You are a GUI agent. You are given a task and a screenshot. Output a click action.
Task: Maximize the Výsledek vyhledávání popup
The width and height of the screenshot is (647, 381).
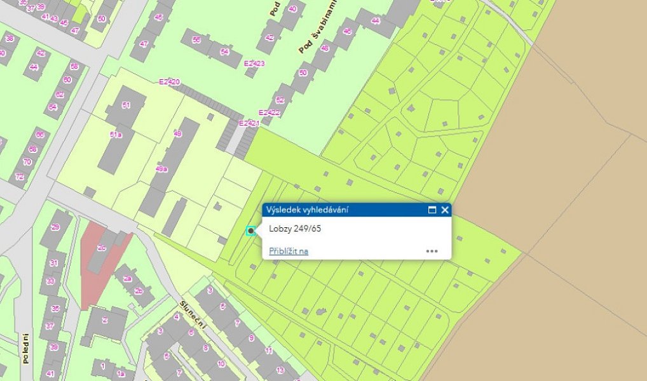click(432, 210)
